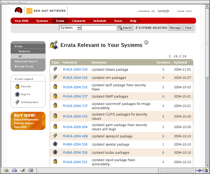Collapse the second toolbar grippy handle
The width and height of the screenshot is (210, 174).
[13, 2]
